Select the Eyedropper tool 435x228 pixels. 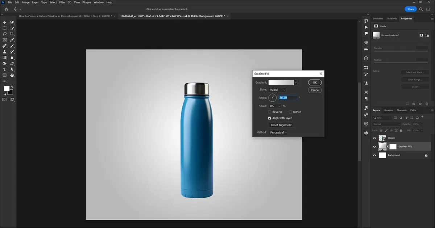pos(12,40)
